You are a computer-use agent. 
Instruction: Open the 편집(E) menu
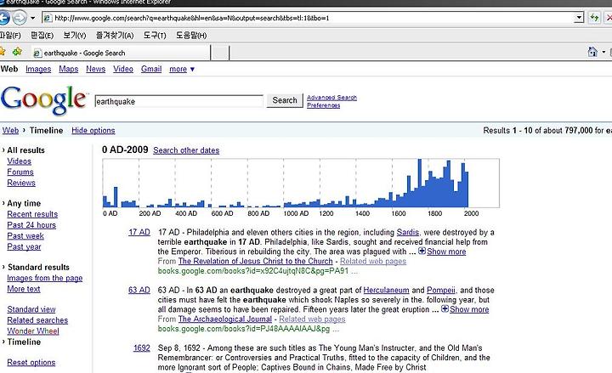coord(42,36)
